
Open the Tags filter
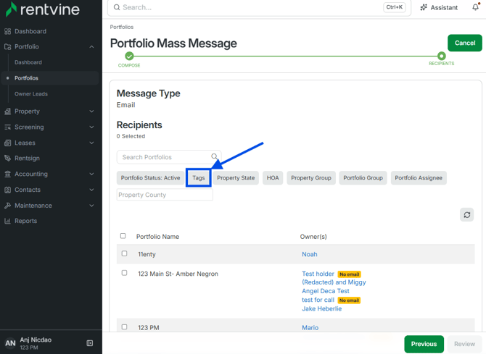click(198, 178)
